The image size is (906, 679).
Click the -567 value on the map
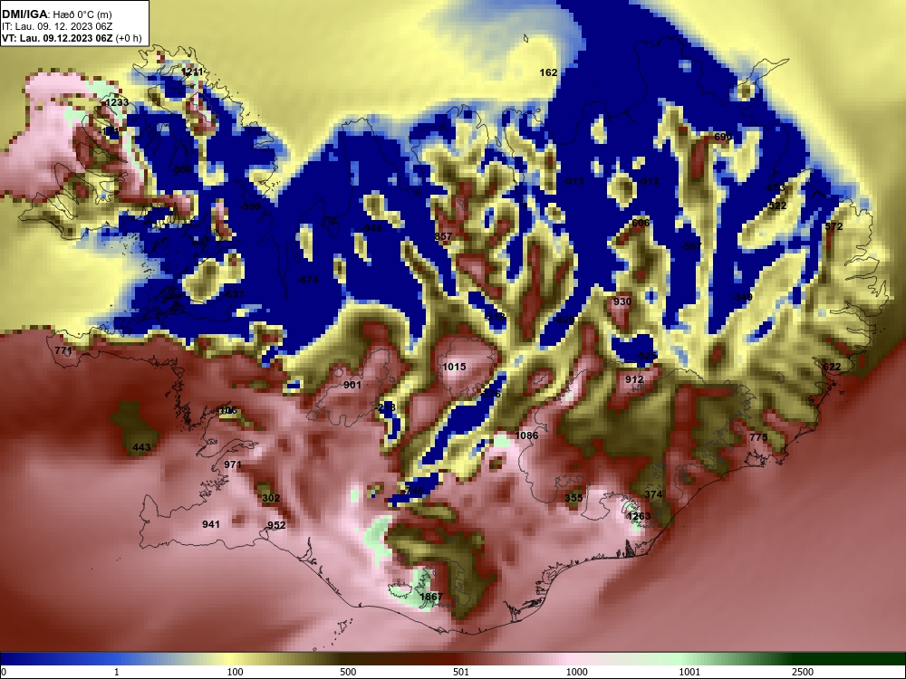pyautogui.click(x=691, y=246)
